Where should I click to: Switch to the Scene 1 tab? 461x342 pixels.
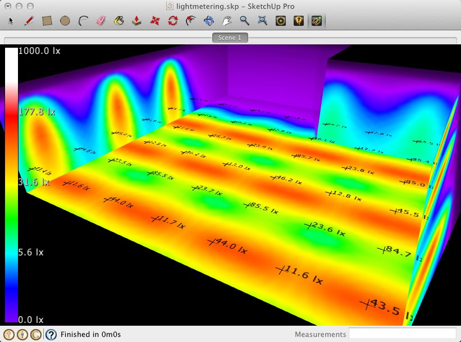(230, 38)
